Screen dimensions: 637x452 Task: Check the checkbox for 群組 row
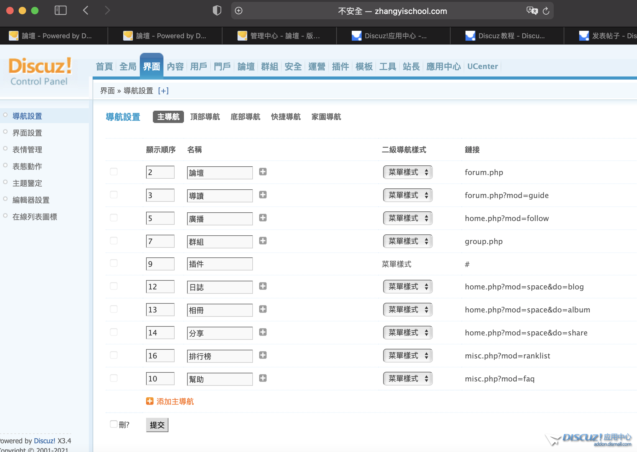click(114, 241)
